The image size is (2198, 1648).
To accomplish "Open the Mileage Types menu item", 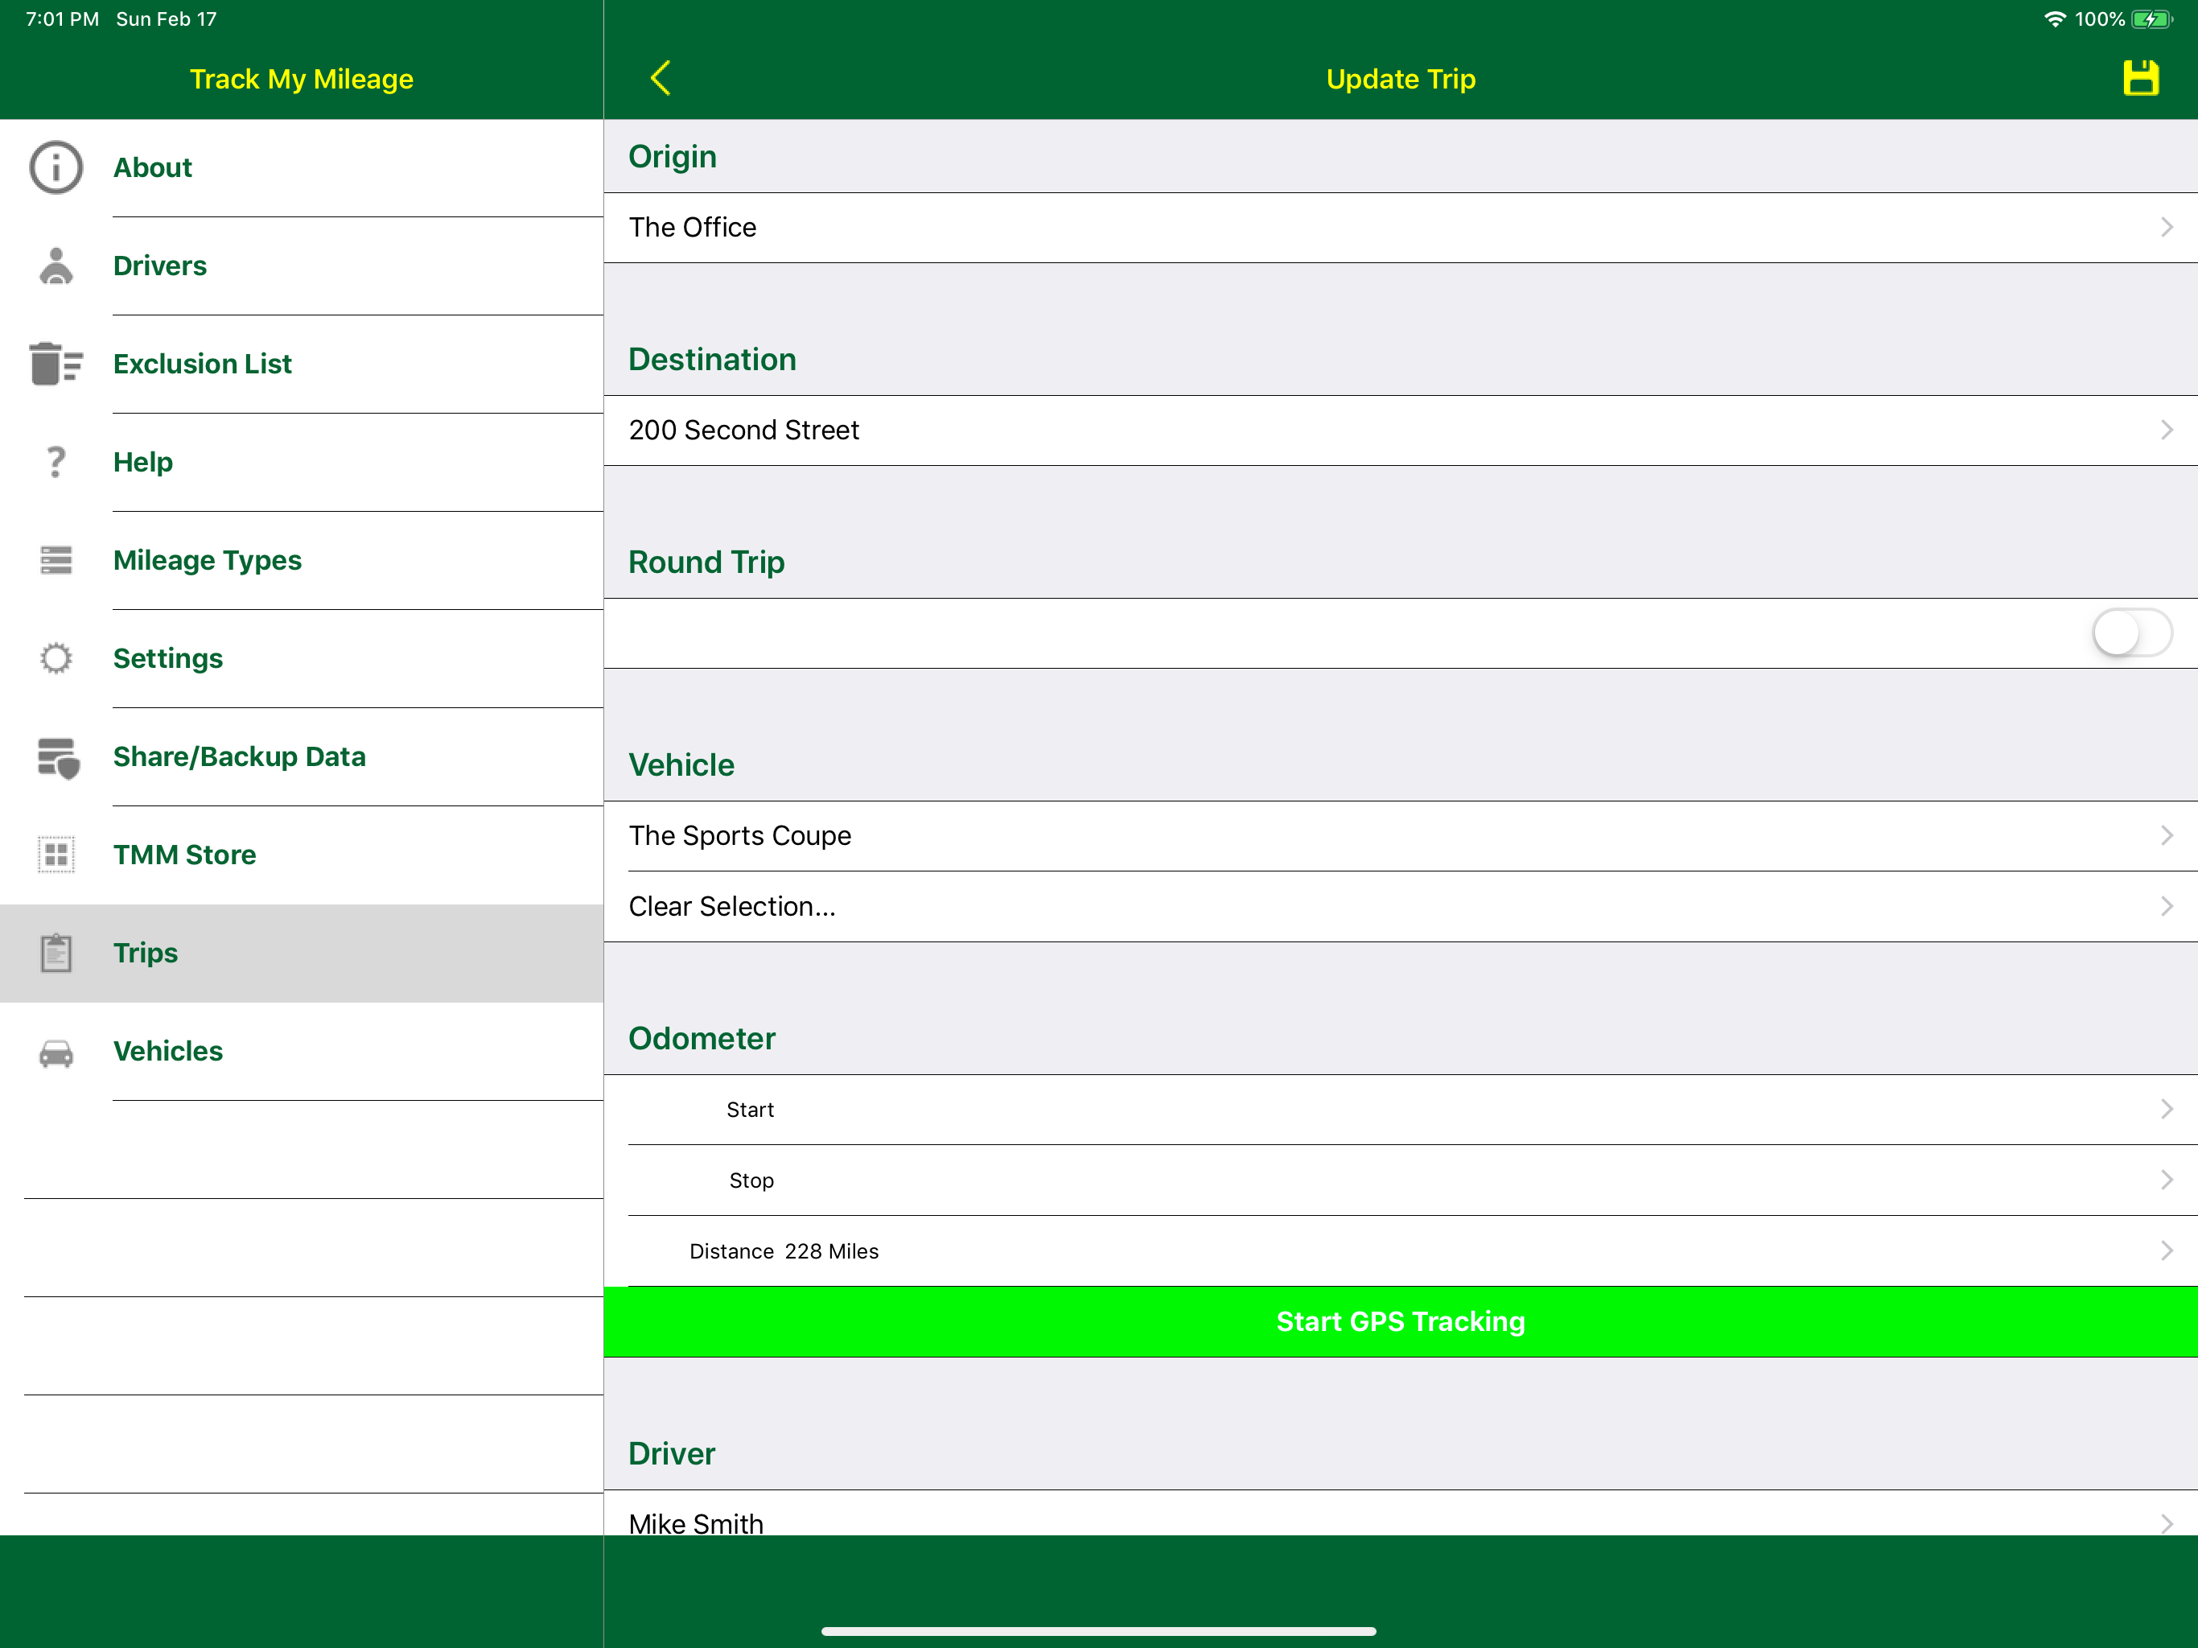I will (x=301, y=561).
